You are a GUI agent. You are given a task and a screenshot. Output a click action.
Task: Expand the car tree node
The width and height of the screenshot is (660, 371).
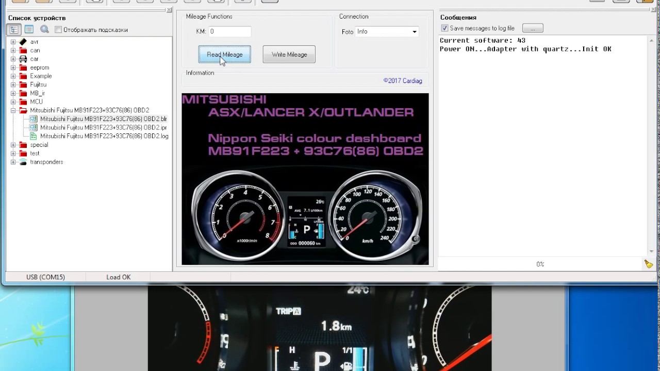[x=13, y=59]
